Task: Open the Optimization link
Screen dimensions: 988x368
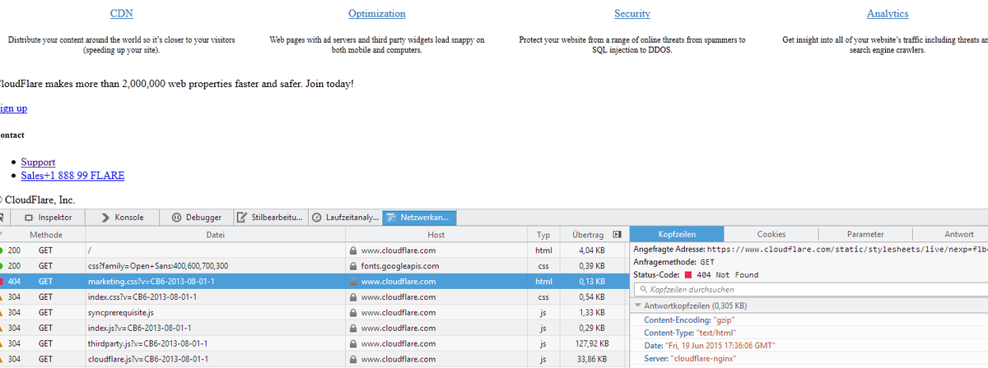Action: pos(377,14)
